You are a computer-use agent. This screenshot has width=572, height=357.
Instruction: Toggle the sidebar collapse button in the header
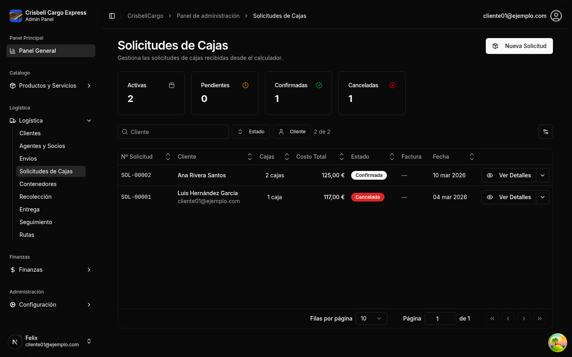coord(112,16)
